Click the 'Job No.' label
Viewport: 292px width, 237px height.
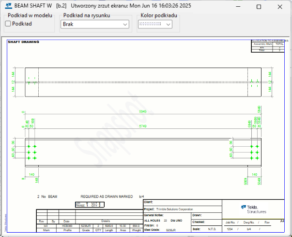(x=230, y=223)
